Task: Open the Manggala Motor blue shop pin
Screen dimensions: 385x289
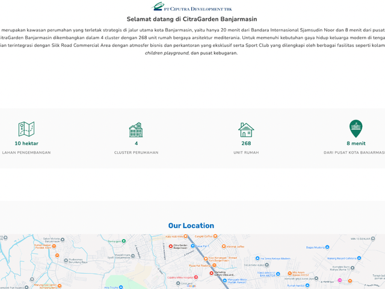Action: point(224,281)
